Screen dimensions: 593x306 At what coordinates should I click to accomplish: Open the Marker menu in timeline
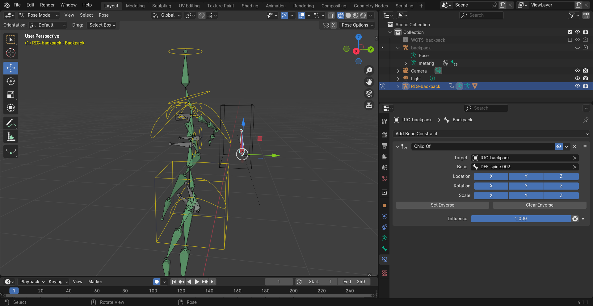point(95,282)
